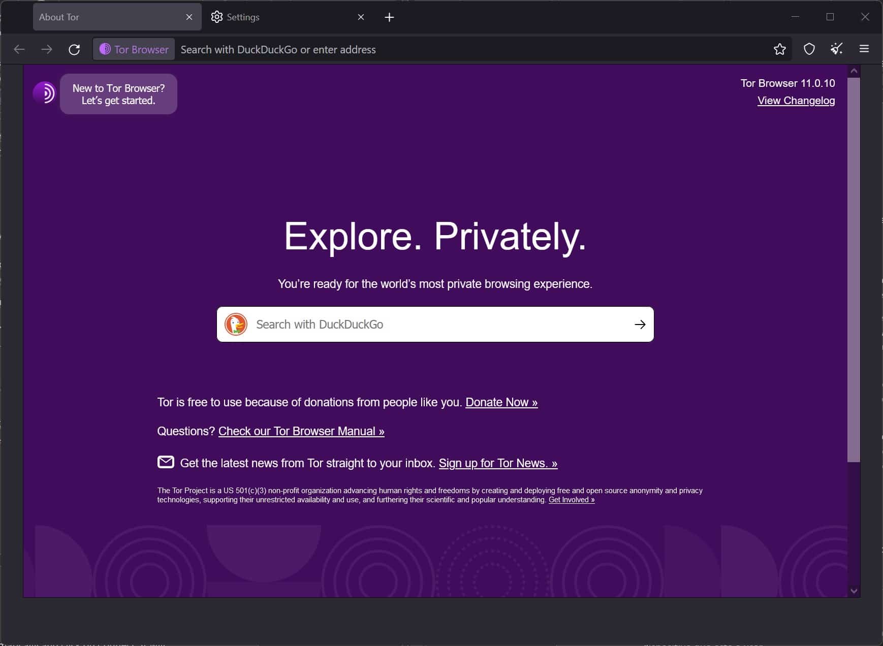The image size is (883, 646).
Task: Bookmark this page with star icon
Action: click(779, 49)
